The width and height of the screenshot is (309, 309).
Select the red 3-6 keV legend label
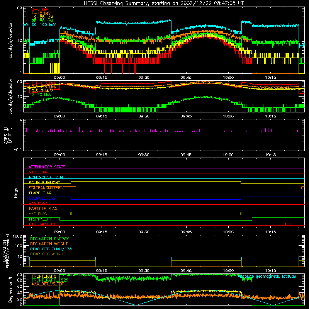[x=40, y=9]
